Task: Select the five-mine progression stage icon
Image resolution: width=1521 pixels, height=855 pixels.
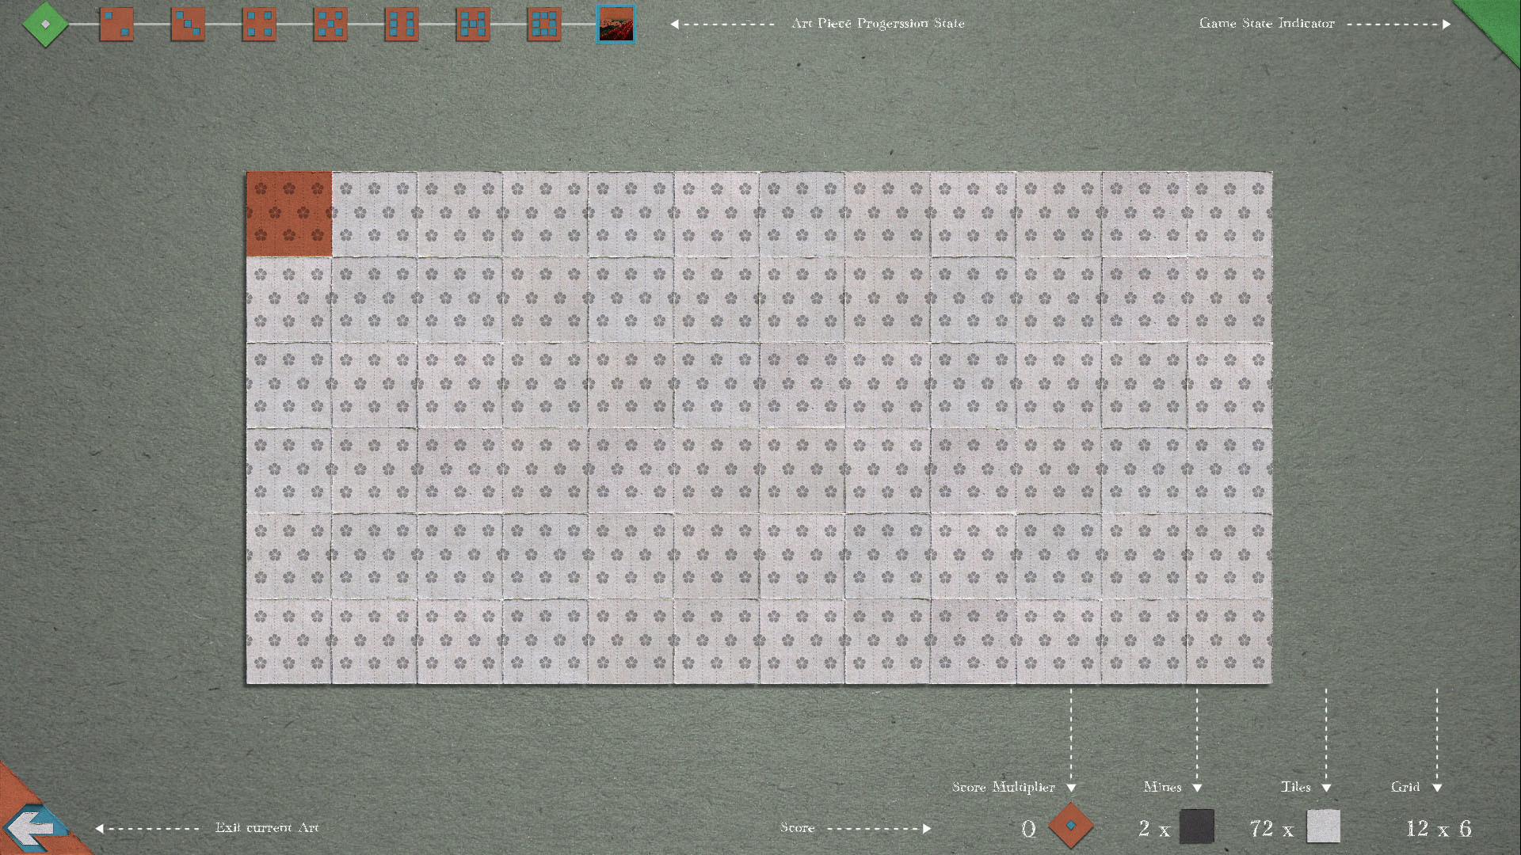Action: tap(330, 24)
